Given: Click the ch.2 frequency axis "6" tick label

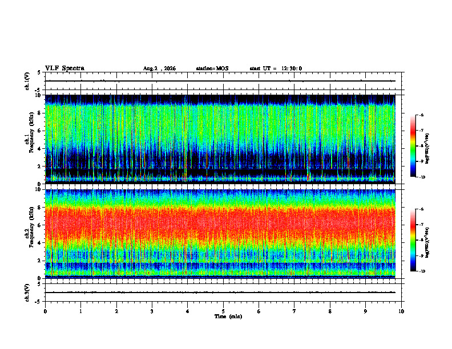Looking at the screenshot, I should pos(39,225).
